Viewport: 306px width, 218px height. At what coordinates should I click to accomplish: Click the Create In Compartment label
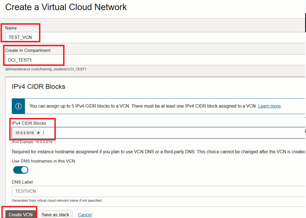coord(28,50)
